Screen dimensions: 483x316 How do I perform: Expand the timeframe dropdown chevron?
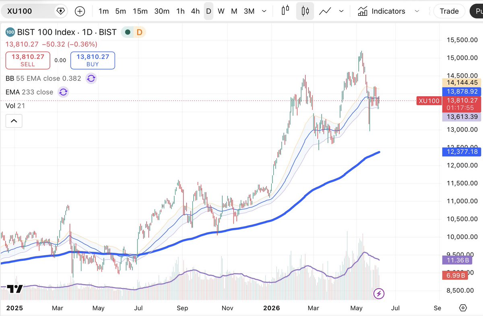(x=264, y=11)
